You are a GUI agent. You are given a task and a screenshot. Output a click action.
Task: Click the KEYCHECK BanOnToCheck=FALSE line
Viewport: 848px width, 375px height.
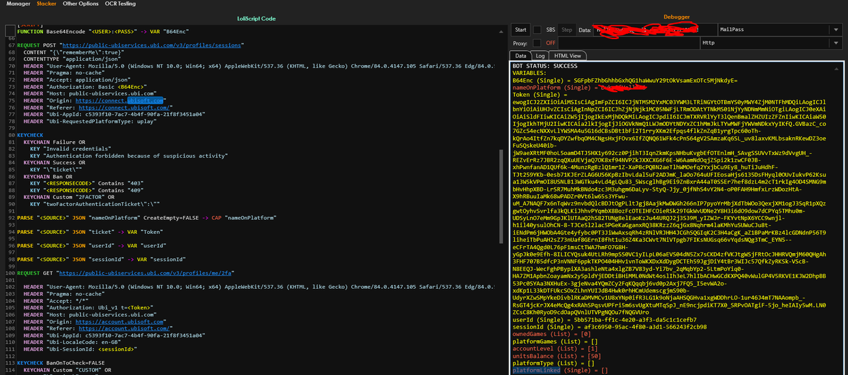coord(61,362)
